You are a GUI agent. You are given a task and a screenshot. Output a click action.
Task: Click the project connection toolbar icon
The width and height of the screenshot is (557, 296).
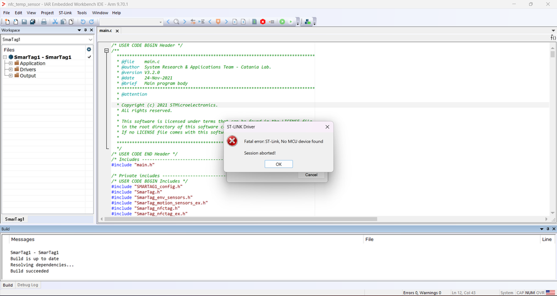(308, 22)
